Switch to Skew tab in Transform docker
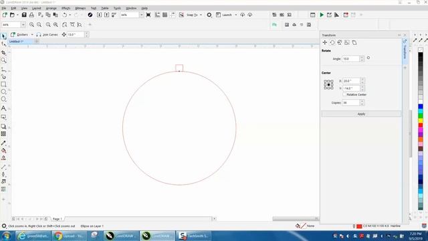The height and width of the screenshot is (241, 428). click(354, 42)
